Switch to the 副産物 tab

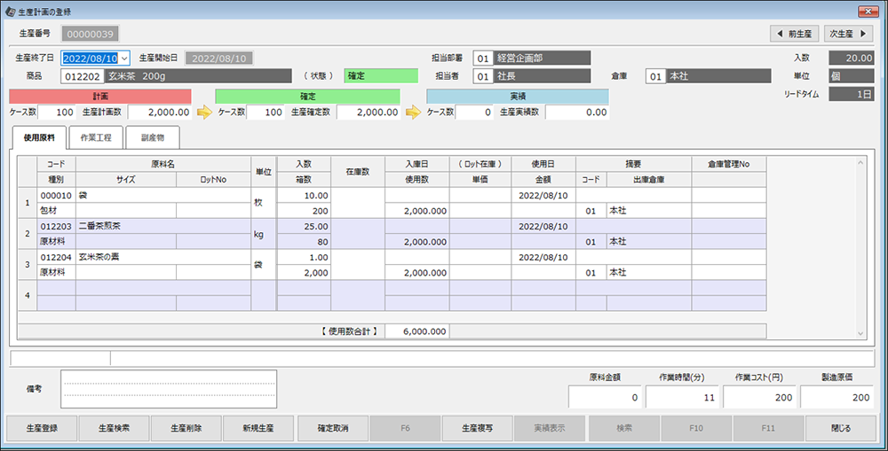point(152,138)
